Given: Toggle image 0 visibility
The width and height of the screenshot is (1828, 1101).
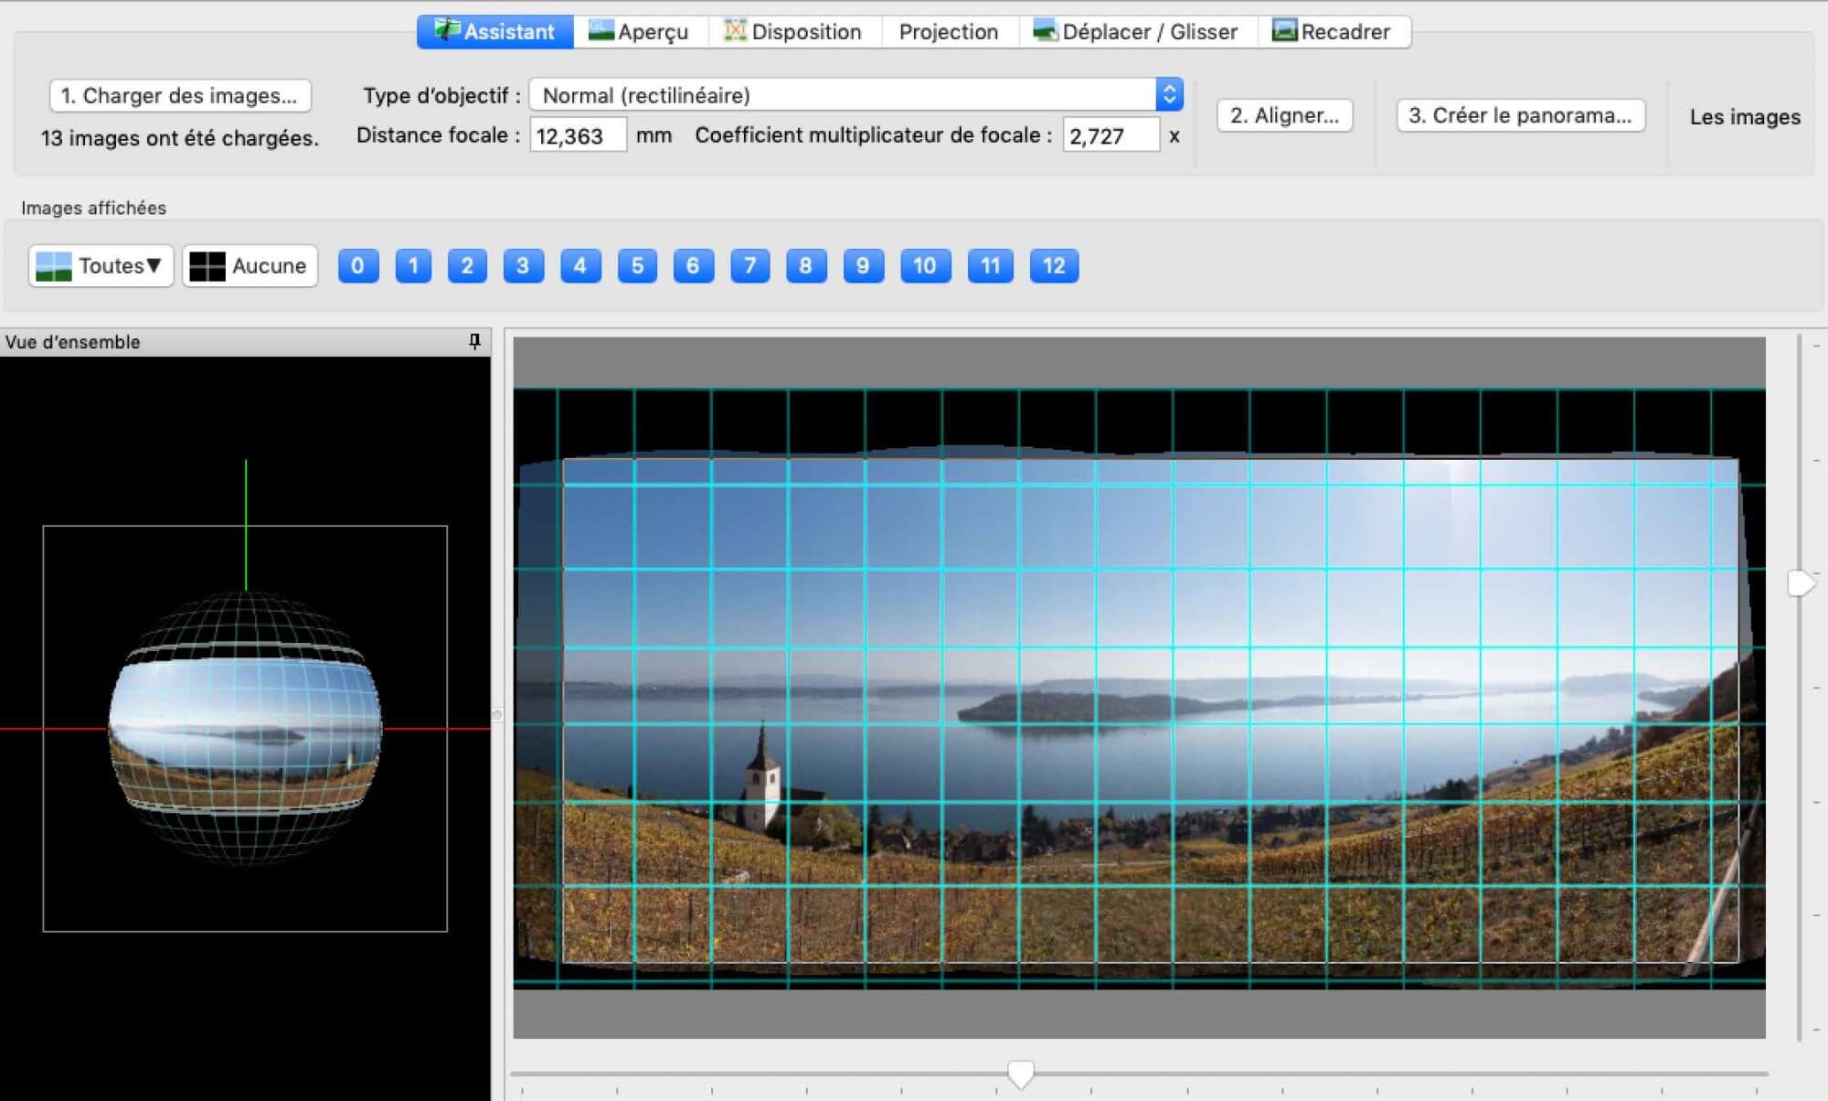Looking at the screenshot, I should [358, 266].
